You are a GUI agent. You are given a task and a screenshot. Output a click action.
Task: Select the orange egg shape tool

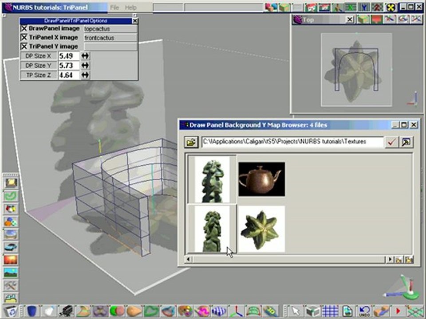(x=134, y=311)
